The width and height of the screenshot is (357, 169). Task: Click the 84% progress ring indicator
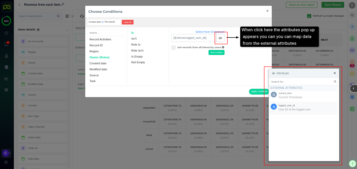6,21
